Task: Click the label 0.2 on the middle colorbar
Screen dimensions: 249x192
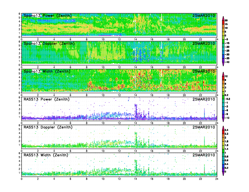Action: point(226,95)
